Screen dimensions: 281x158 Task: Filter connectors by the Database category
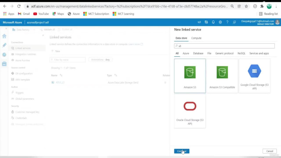198,53
